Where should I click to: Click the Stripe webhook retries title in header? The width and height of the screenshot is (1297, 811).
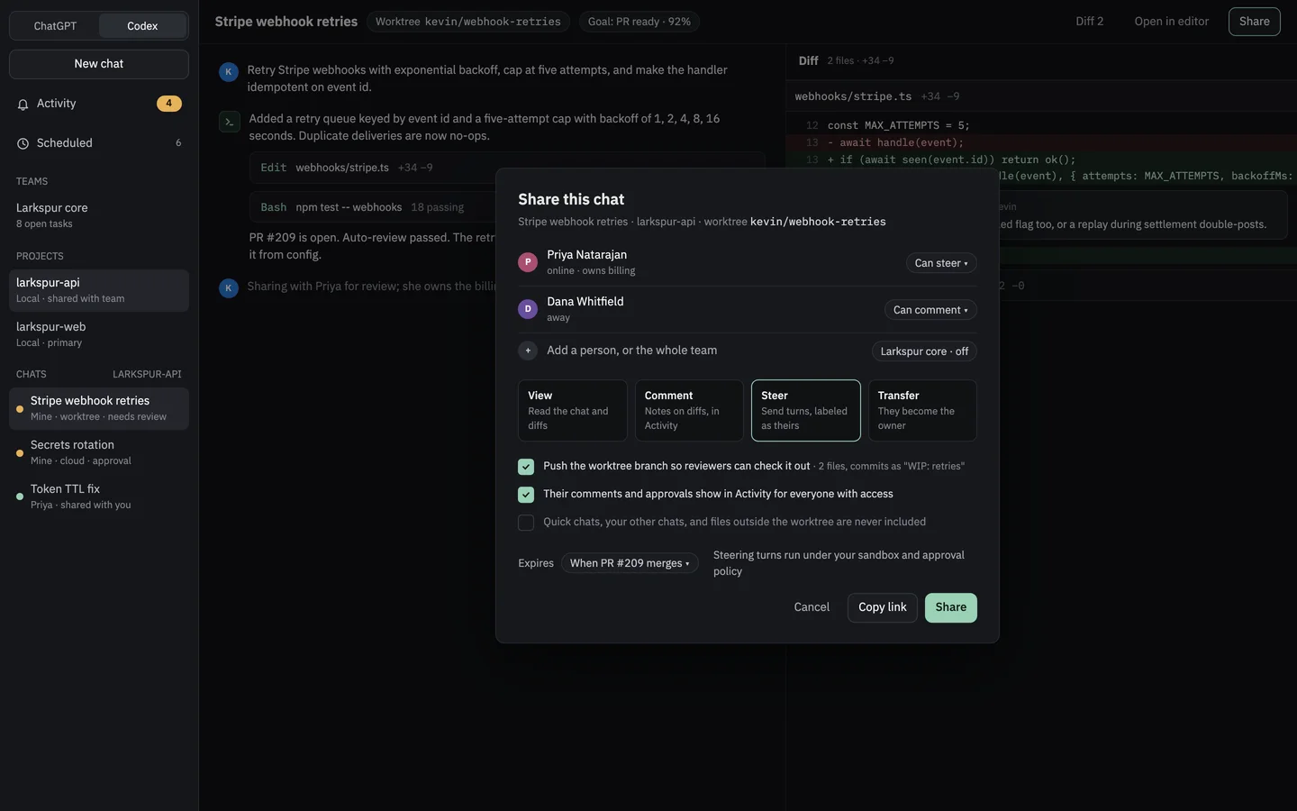(286, 22)
